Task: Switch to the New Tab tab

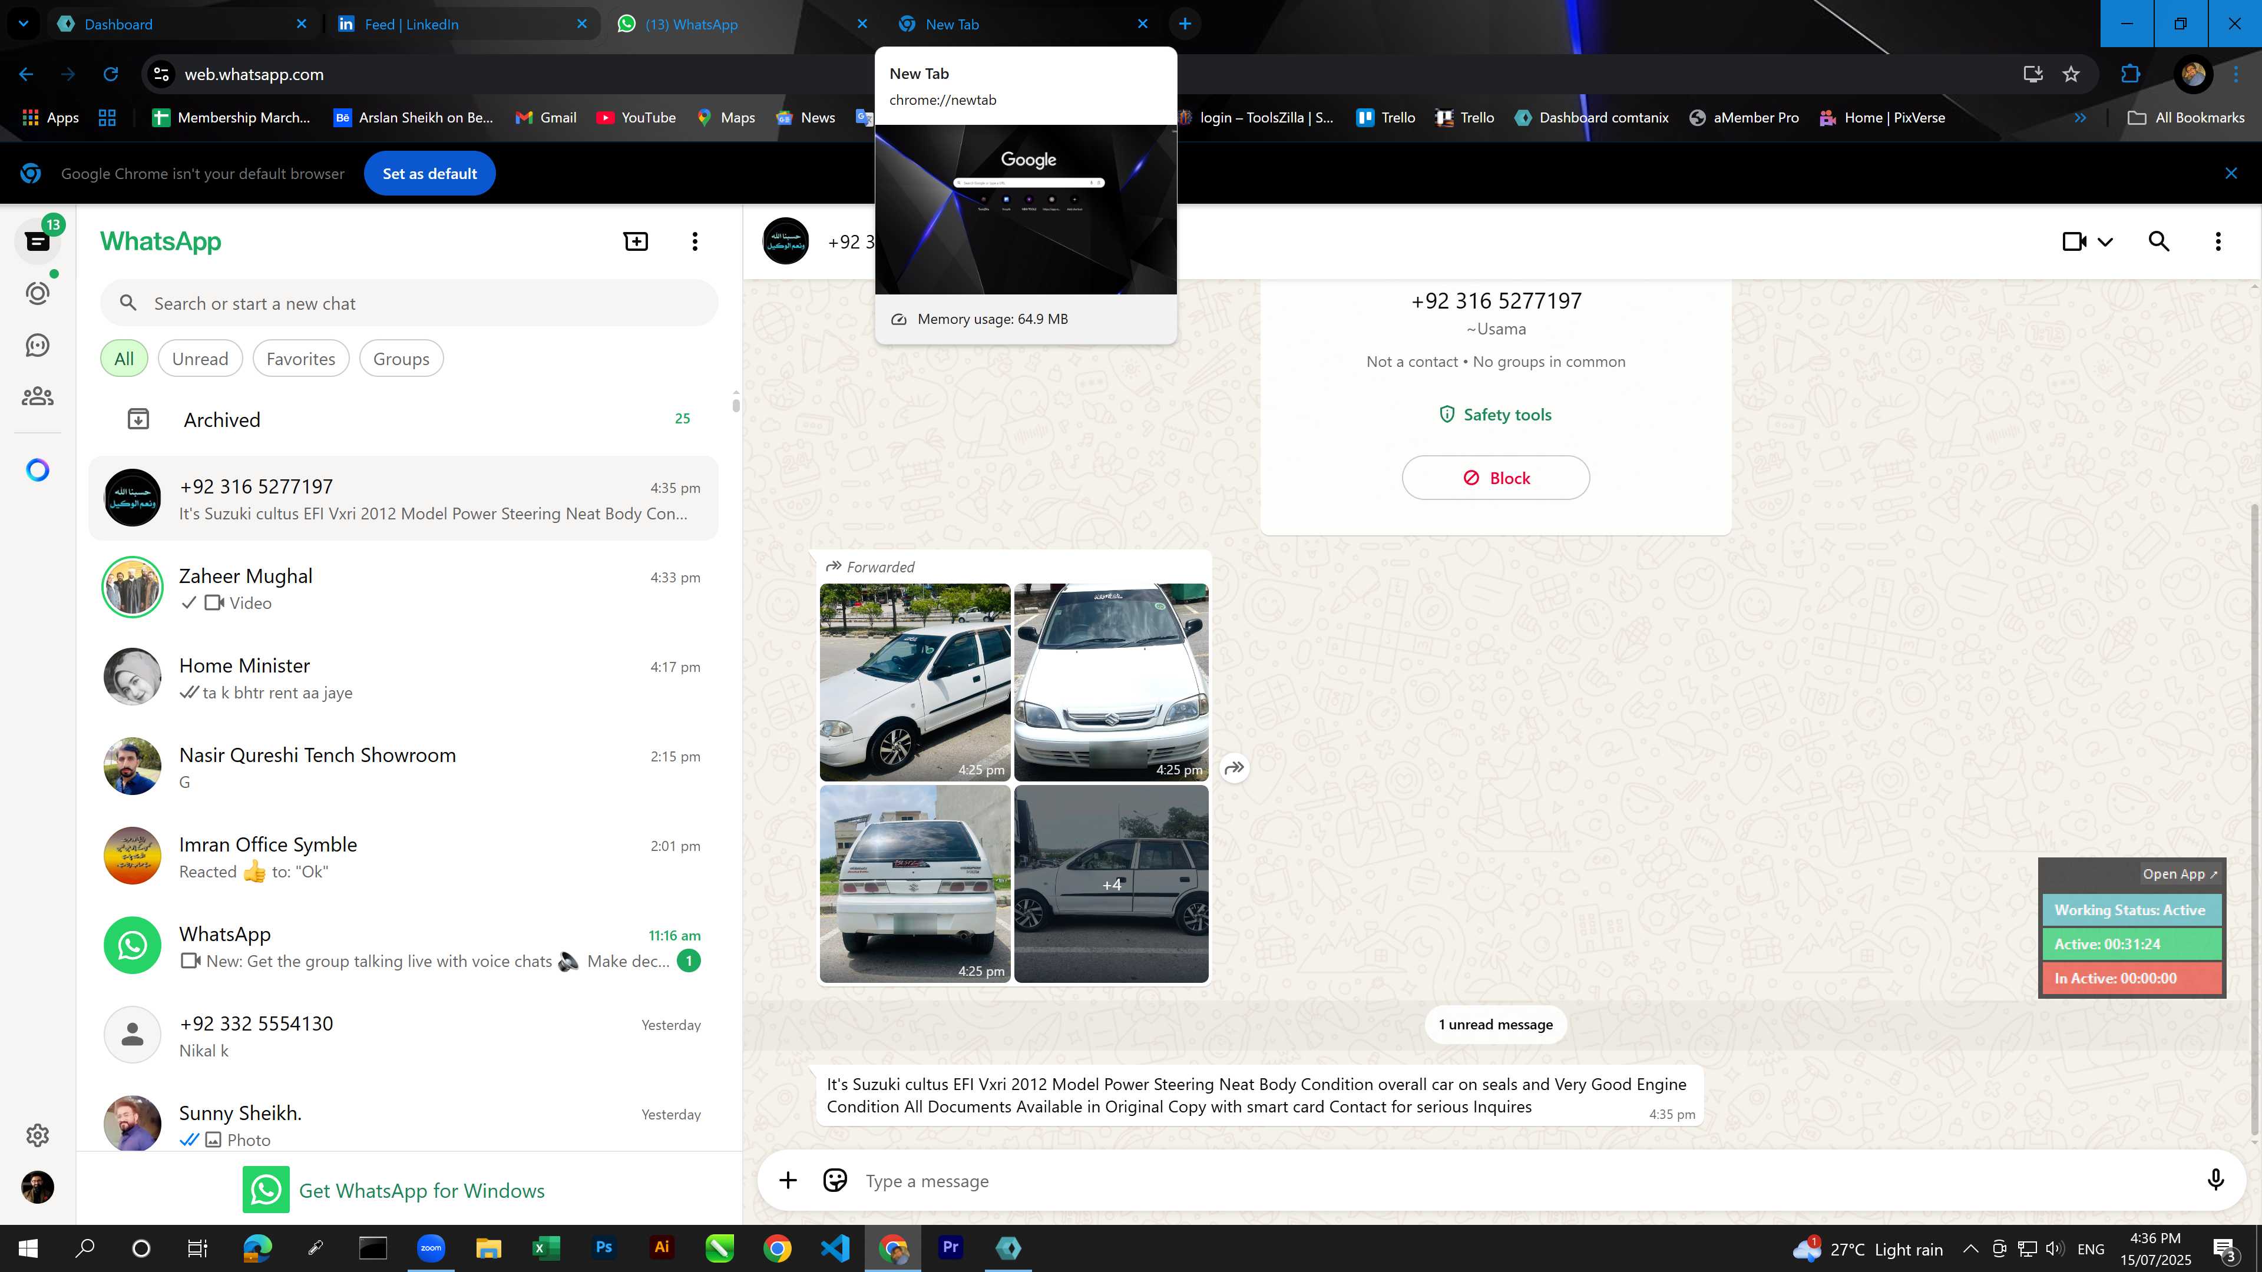Action: point(1023,24)
